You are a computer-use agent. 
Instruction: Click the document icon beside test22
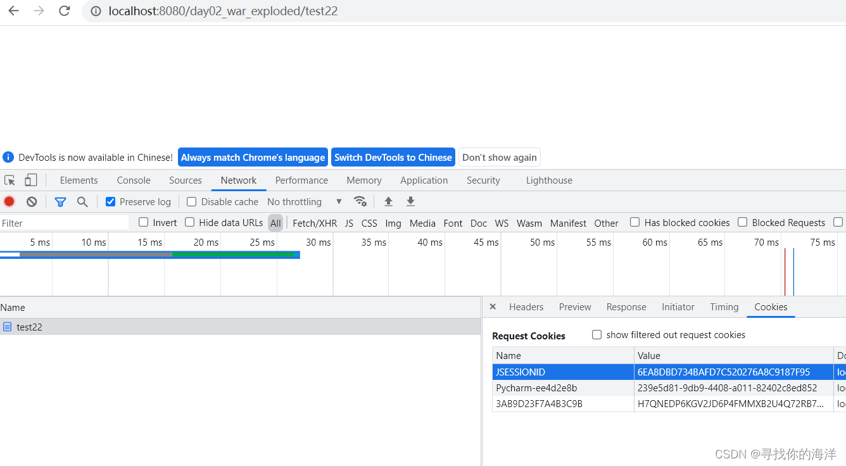coord(8,327)
